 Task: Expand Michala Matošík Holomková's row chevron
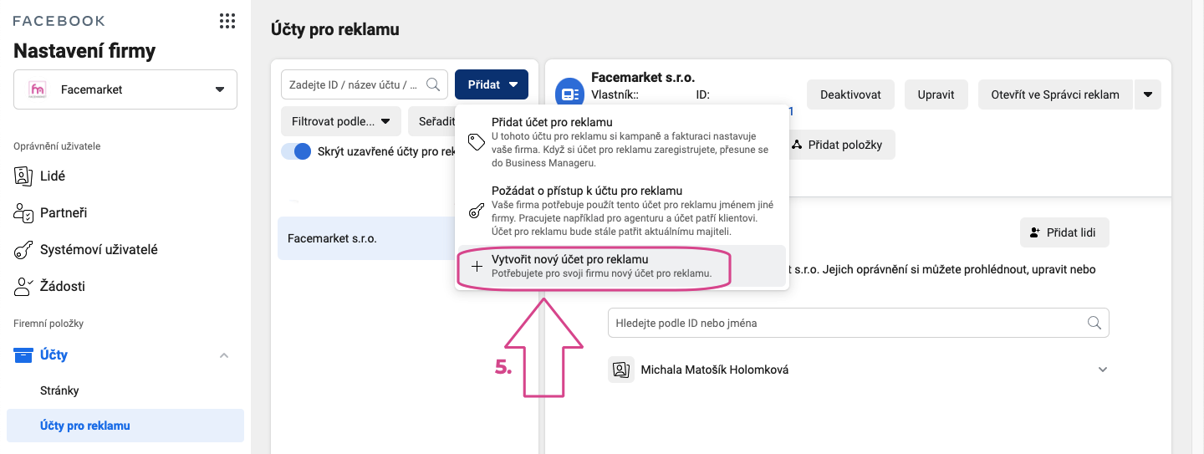click(1103, 370)
